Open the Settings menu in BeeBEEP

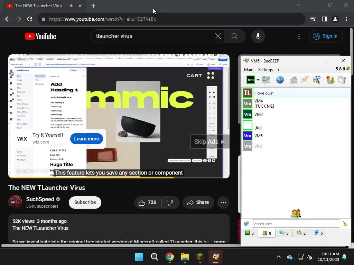(x=265, y=70)
